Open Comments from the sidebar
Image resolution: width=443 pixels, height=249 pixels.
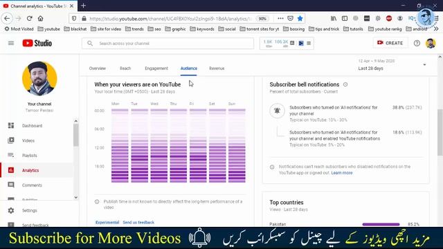pos(32,185)
